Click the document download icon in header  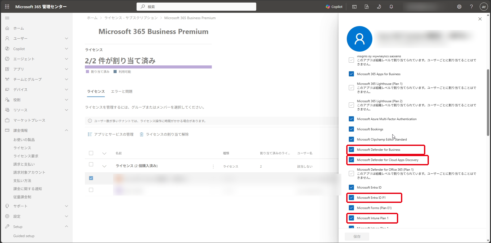[x=367, y=7]
